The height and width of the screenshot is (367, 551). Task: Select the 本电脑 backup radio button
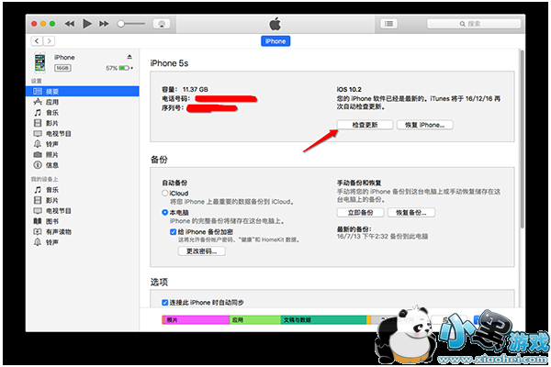pyautogui.click(x=164, y=213)
